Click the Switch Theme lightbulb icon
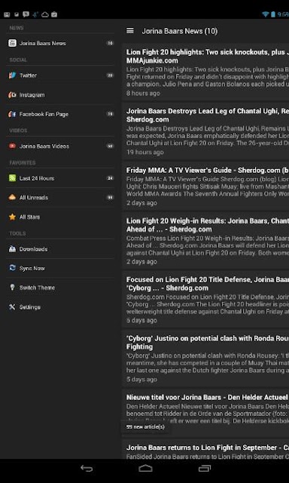The width and height of the screenshot is (289, 483). [x=12, y=288]
